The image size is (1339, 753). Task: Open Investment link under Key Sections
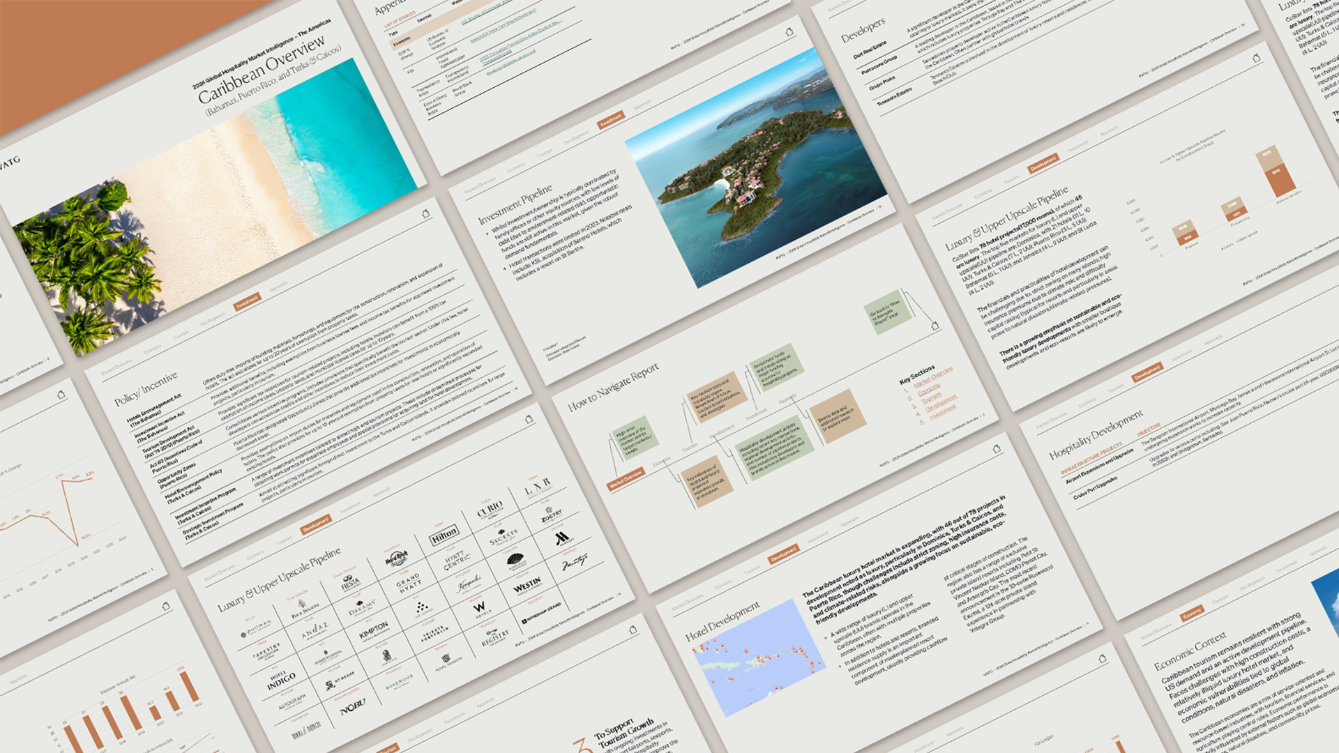(942, 412)
